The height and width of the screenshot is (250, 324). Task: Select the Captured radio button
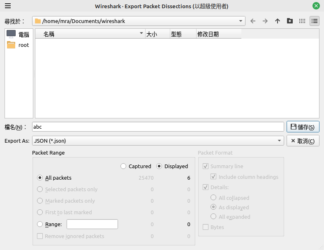pos(123,166)
